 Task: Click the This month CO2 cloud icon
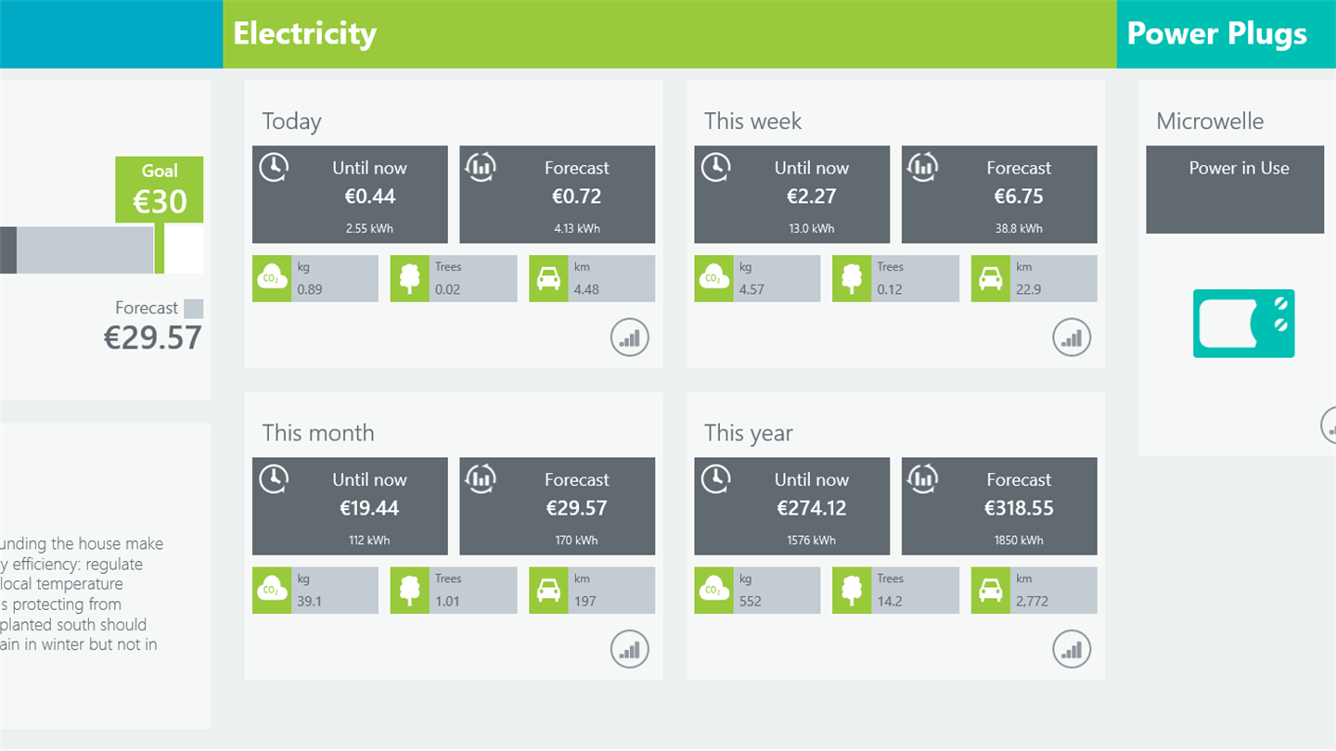click(271, 590)
